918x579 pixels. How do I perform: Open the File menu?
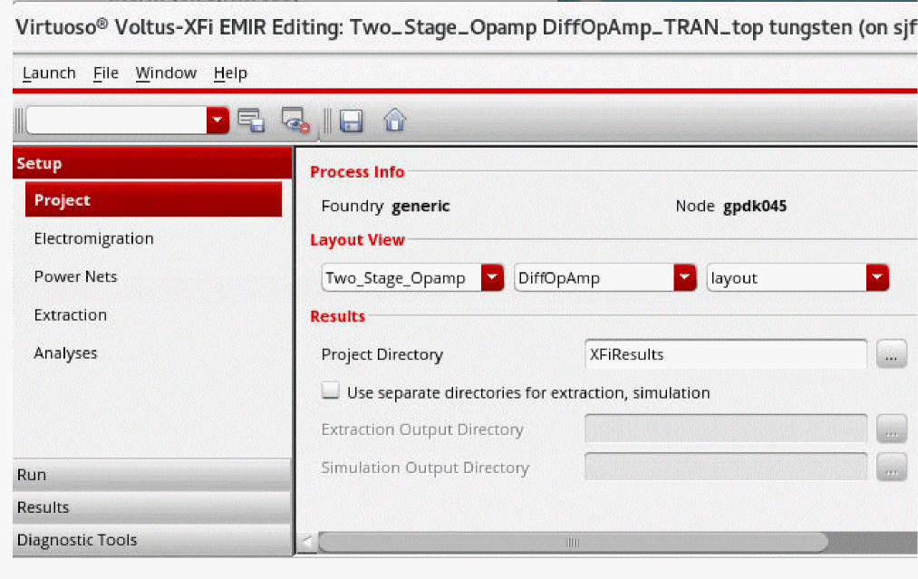[106, 73]
